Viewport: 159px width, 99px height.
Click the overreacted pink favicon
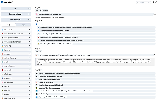point(37,14)
